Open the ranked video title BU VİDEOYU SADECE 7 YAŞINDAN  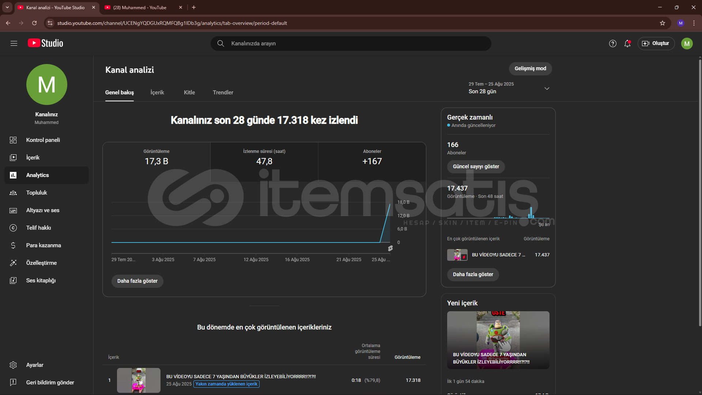click(241, 377)
